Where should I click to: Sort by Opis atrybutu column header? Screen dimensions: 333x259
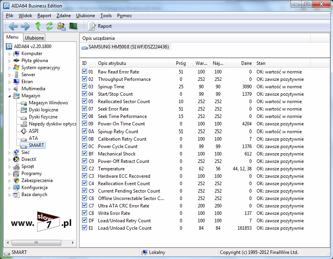(132, 63)
